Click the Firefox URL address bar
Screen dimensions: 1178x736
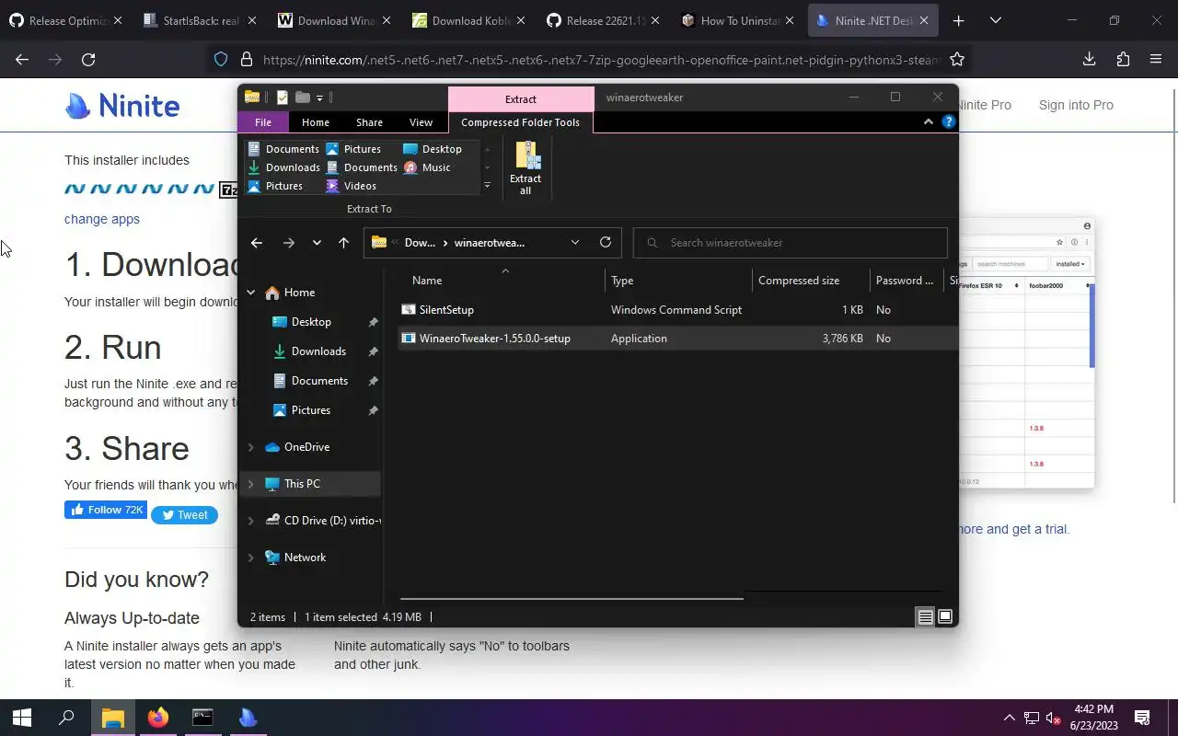pos(601,60)
